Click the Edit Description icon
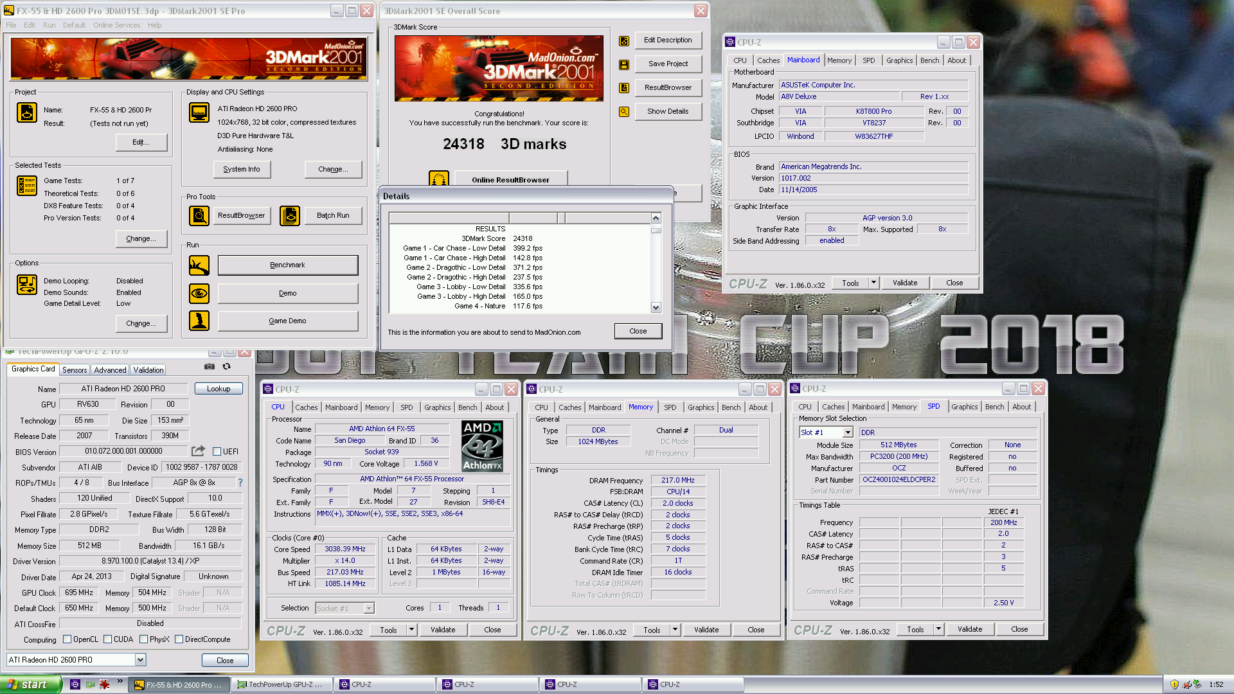Screen dimensions: 1234x694 (x=623, y=41)
